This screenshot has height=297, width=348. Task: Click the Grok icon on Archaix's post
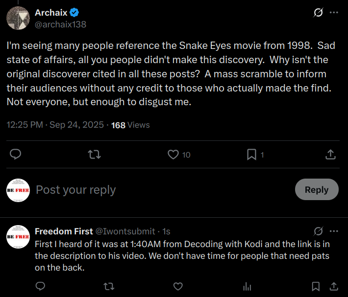click(x=318, y=13)
